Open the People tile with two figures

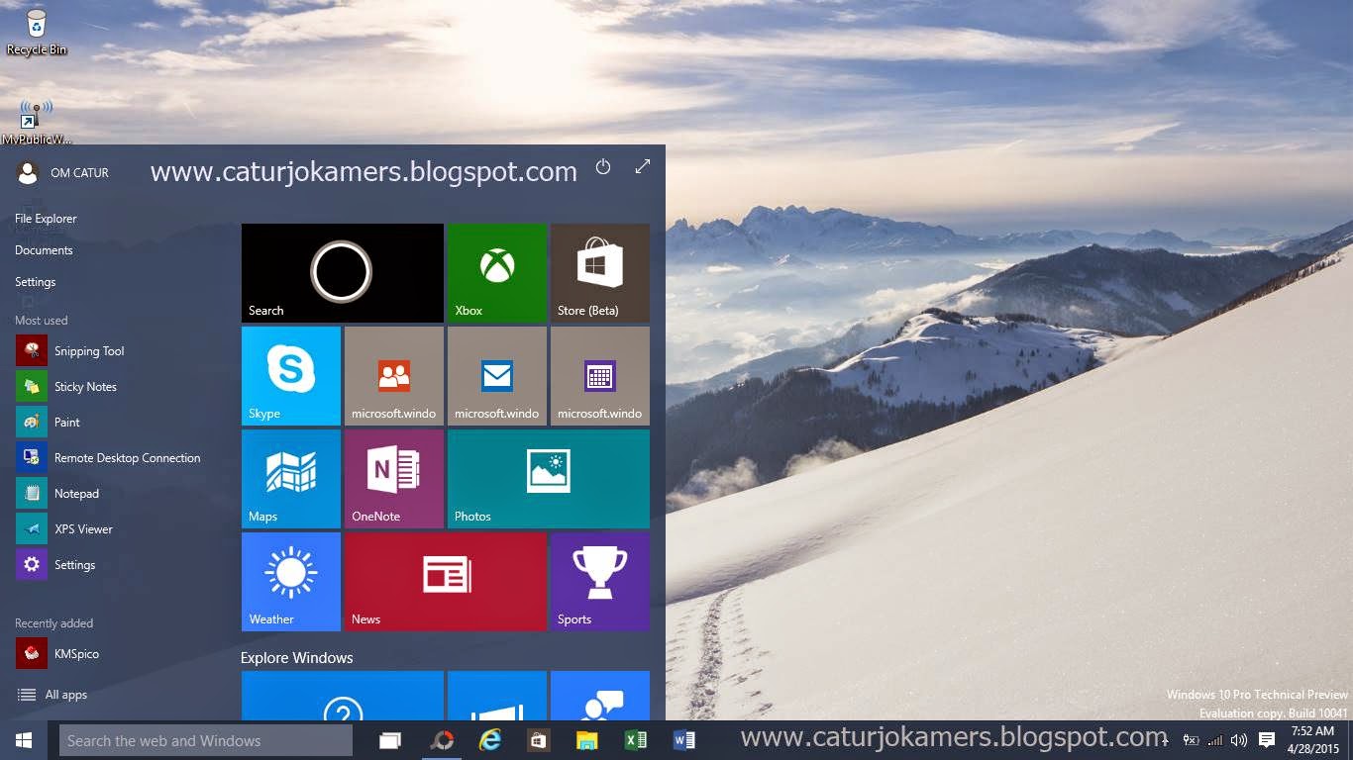pos(393,376)
